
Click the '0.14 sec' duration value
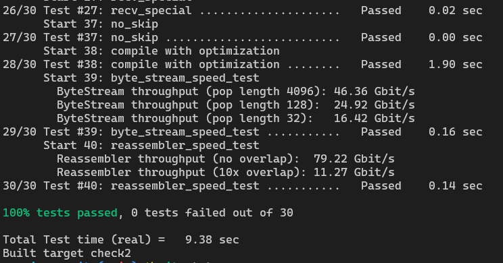(456, 186)
